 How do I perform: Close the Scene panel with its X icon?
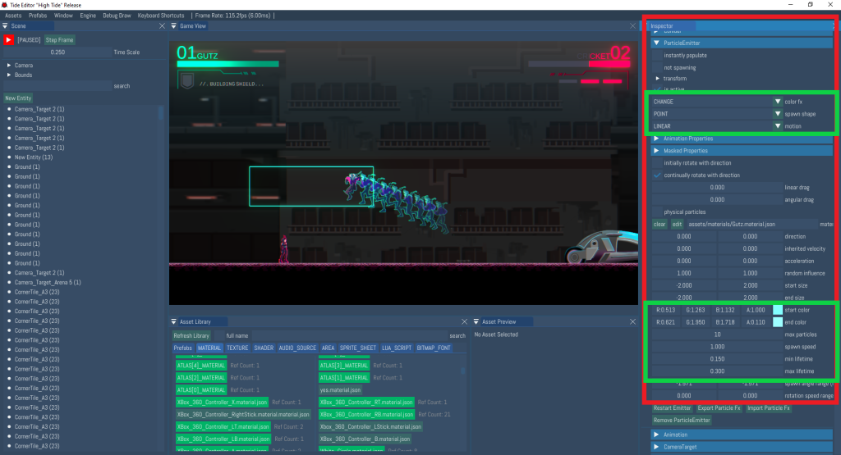[161, 26]
